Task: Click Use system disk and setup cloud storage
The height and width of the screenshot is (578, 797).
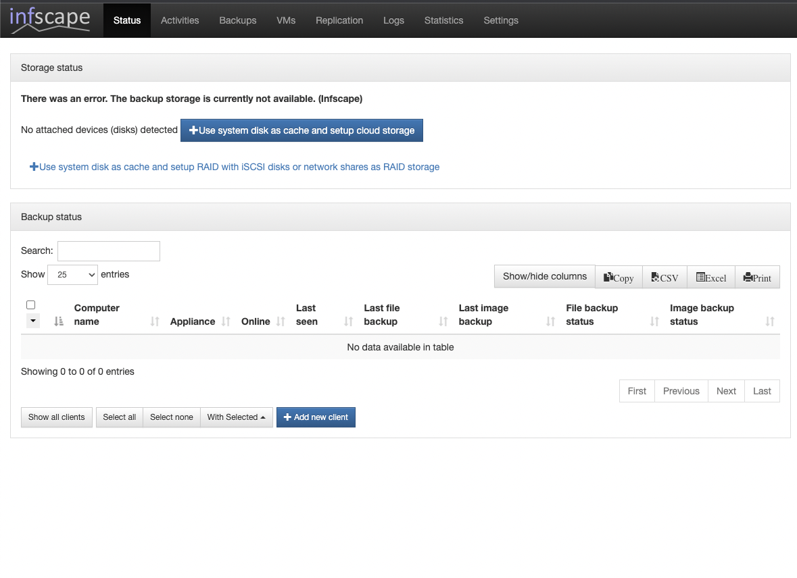Action: click(x=301, y=130)
